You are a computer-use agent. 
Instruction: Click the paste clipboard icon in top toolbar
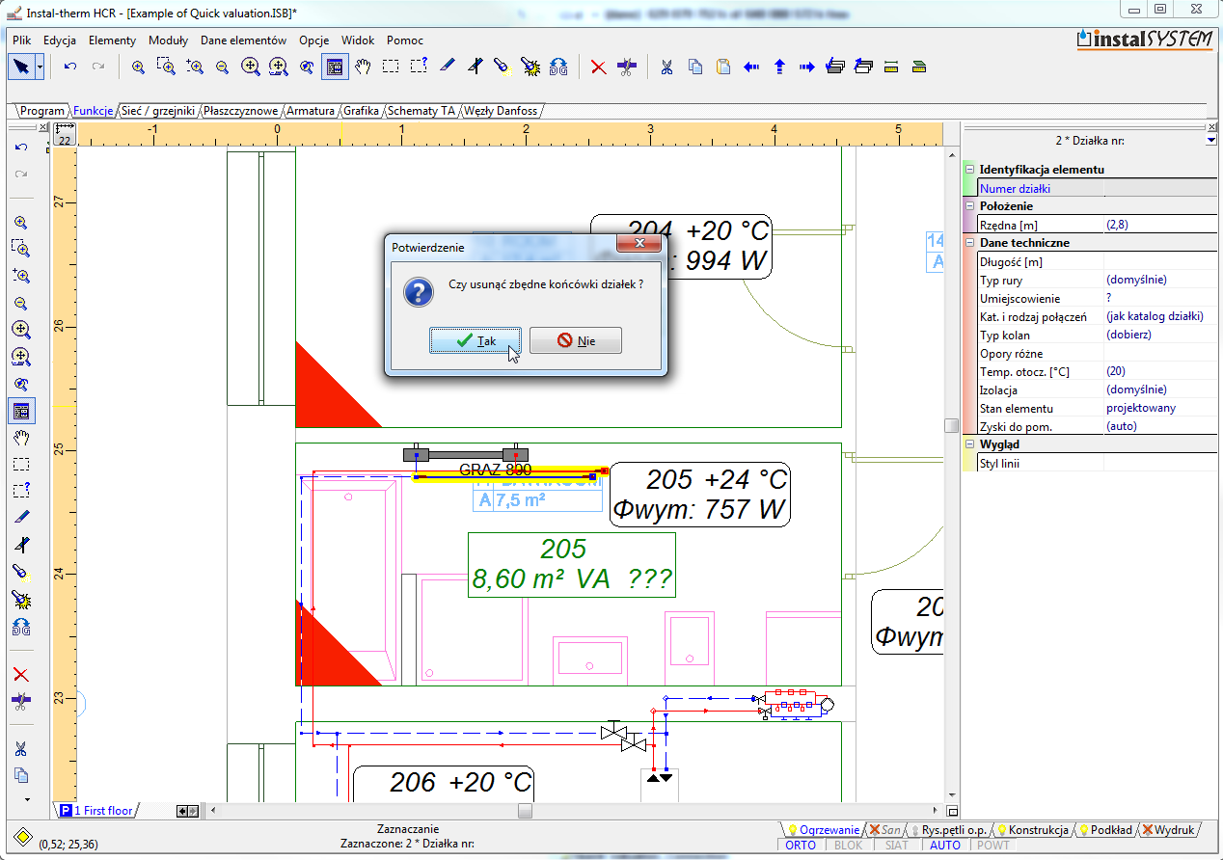coord(723,67)
